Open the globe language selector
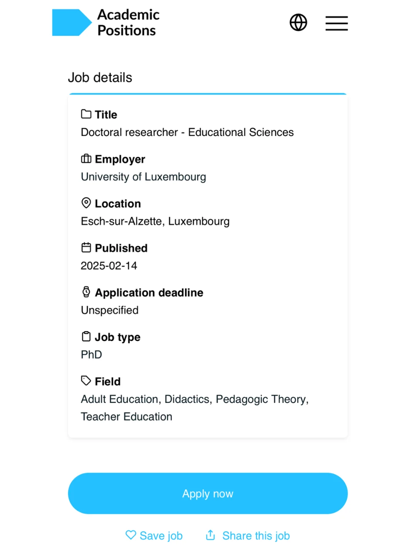 click(298, 22)
